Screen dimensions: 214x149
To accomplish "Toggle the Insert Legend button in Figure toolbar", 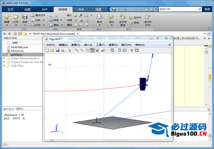I will (x=125, y=50).
